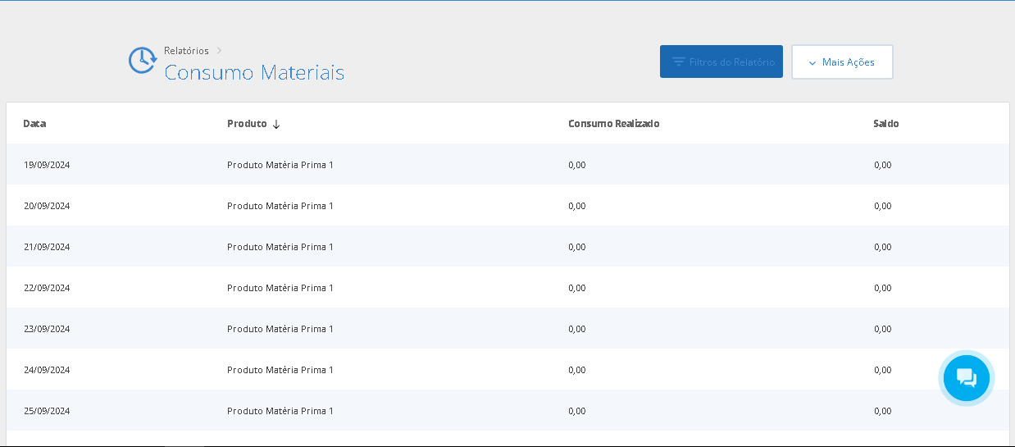This screenshot has height=447, width=1015.
Task: Click Produto Matéria Prima 1 in 23/09/2024 row
Action: (280, 329)
